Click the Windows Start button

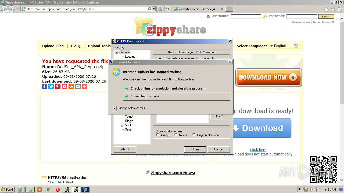click(7, 190)
